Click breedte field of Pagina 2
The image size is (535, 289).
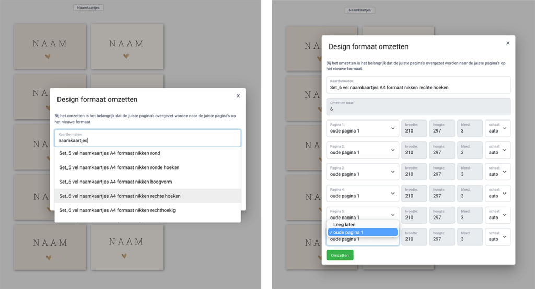point(414,150)
